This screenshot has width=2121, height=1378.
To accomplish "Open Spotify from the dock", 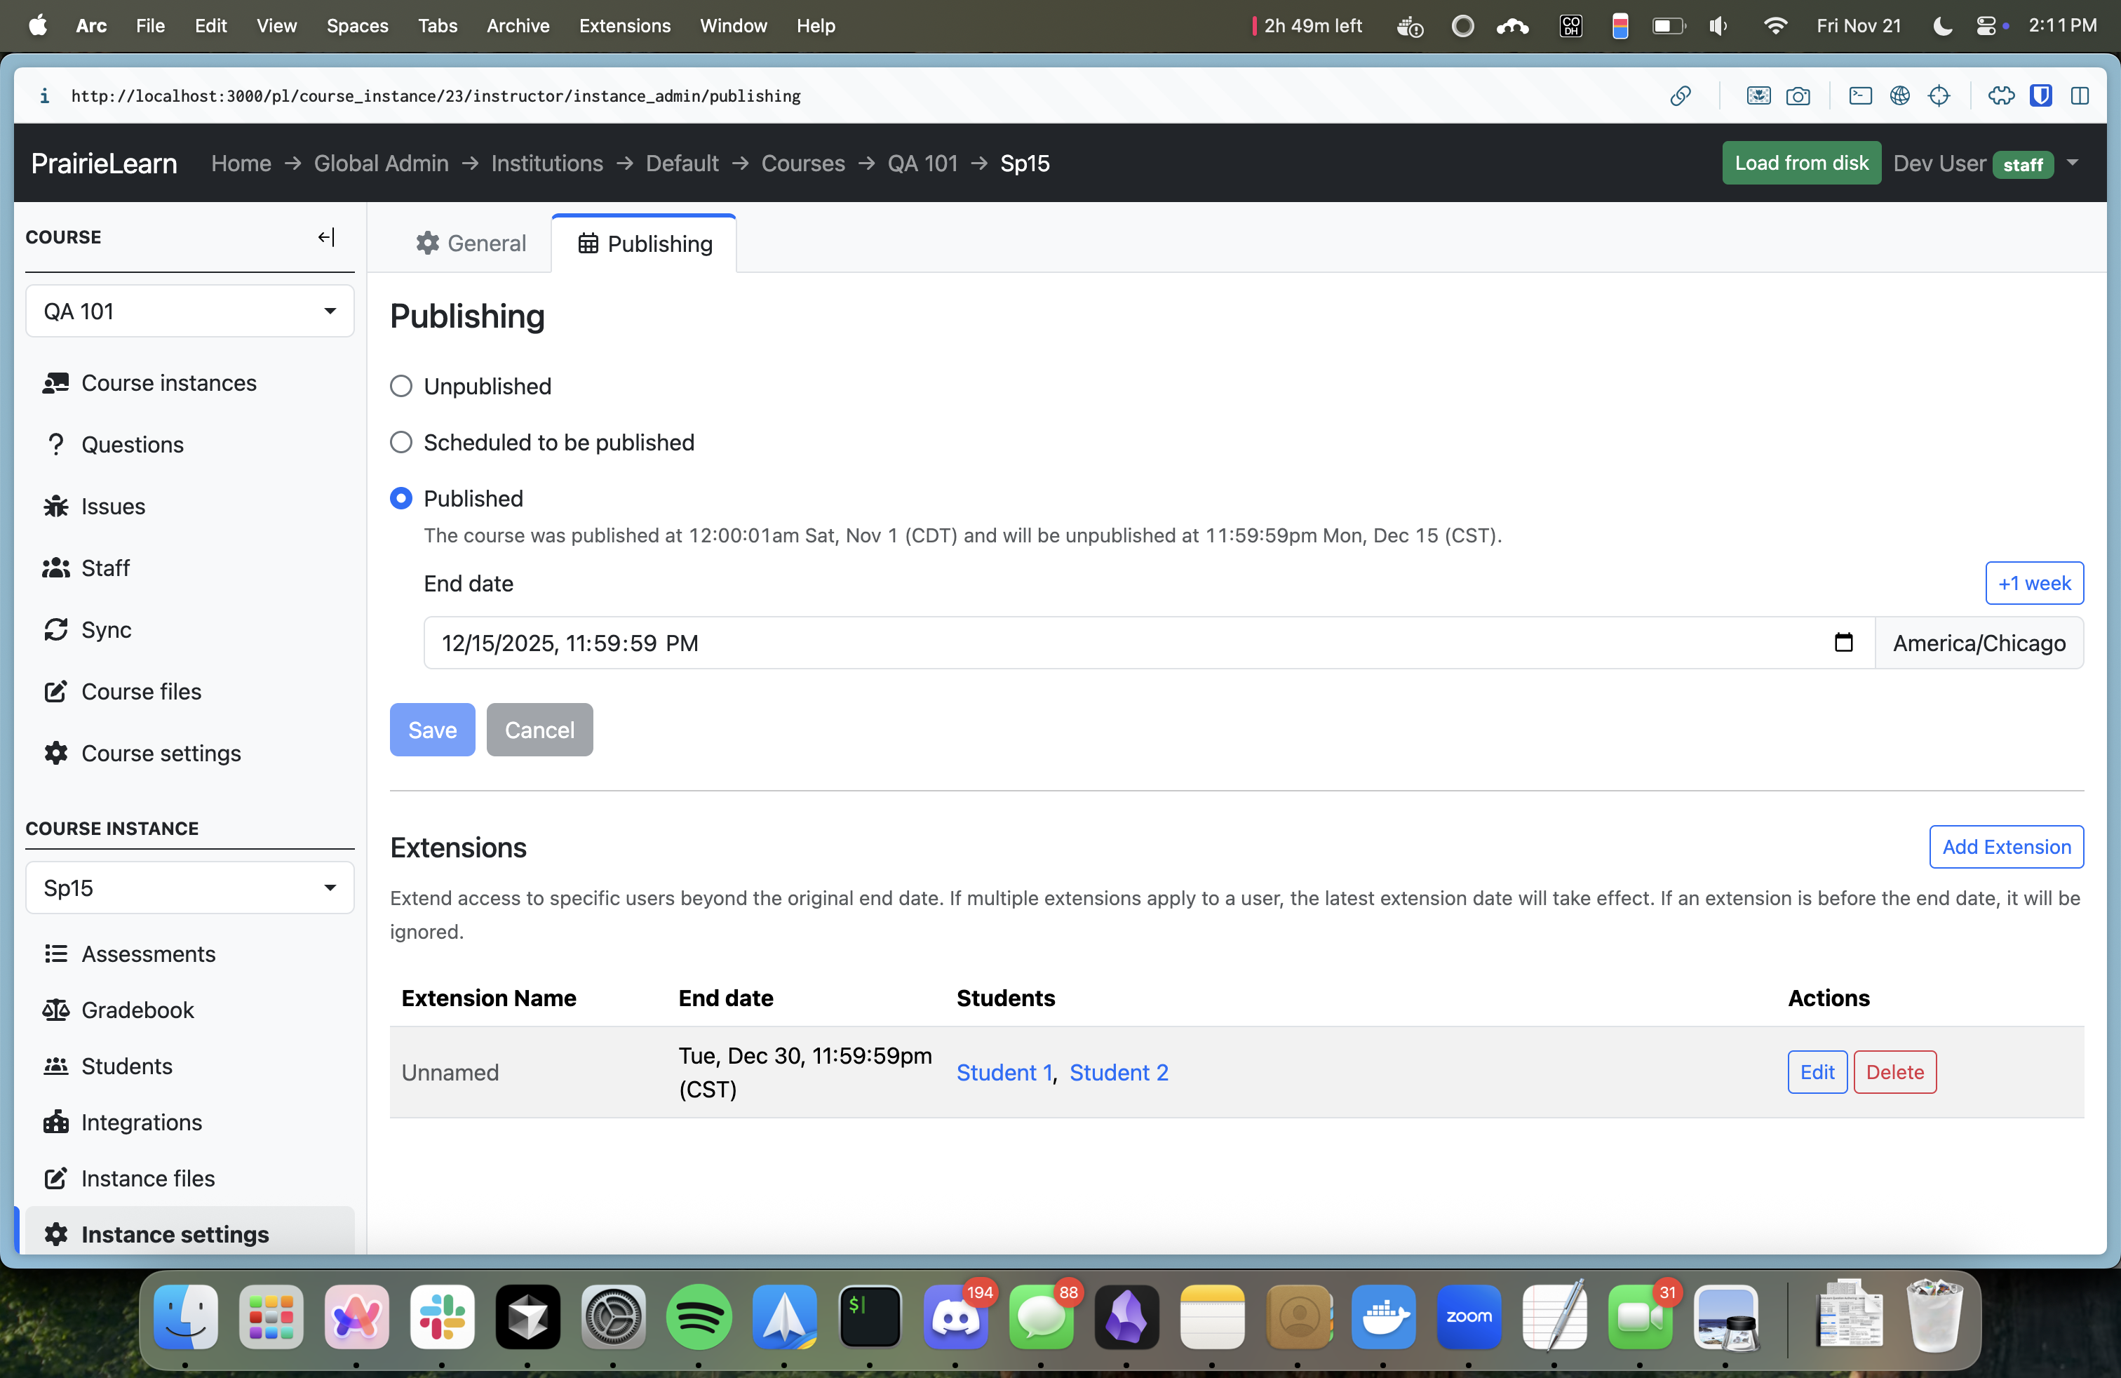I will coord(699,1316).
